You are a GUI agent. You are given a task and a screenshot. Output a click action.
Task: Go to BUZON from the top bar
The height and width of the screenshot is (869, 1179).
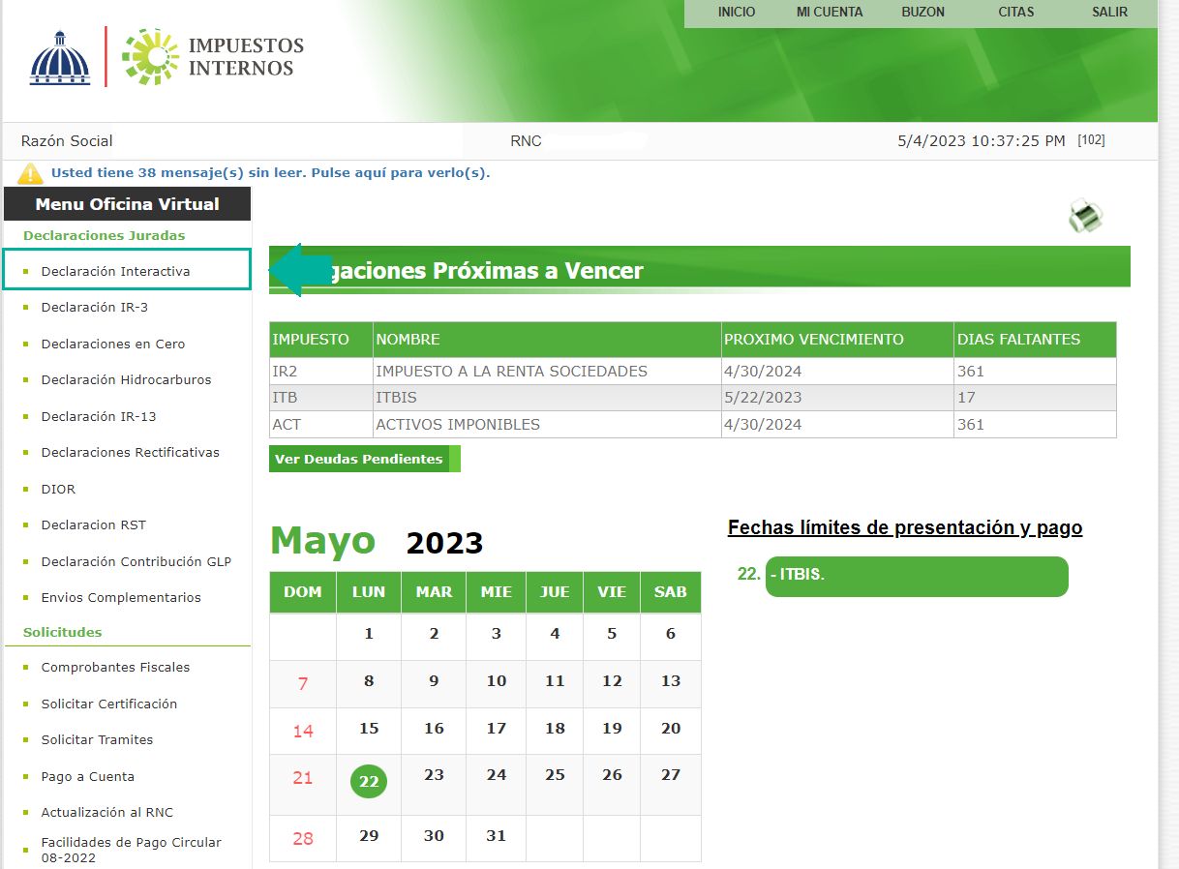coord(922,13)
